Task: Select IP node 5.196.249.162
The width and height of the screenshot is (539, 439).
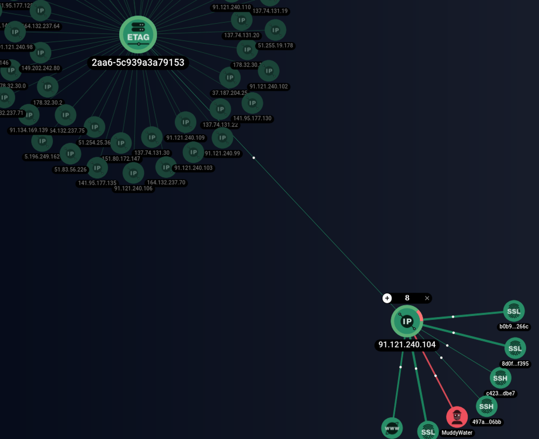Action: (x=42, y=141)
